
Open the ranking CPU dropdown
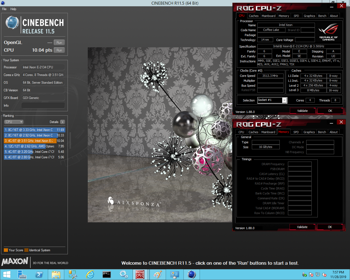(x=14, y=122)
